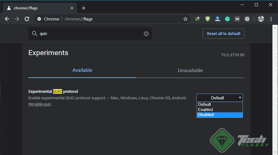This screenshot has height=155, width=278.
Task: Open the green shield P extension
Action: click(x=208, y=19)
